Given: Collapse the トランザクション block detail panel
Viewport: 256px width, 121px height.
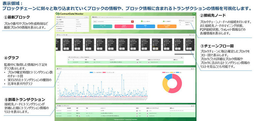Looking at the screenshot, I should [x=182, y=57].
